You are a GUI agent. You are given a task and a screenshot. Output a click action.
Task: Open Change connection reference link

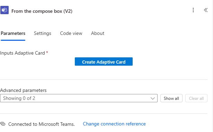(114, 124)
